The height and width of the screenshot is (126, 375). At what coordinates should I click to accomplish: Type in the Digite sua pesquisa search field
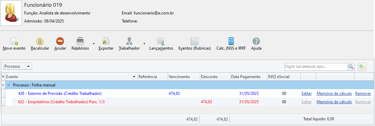coord(316,67)
